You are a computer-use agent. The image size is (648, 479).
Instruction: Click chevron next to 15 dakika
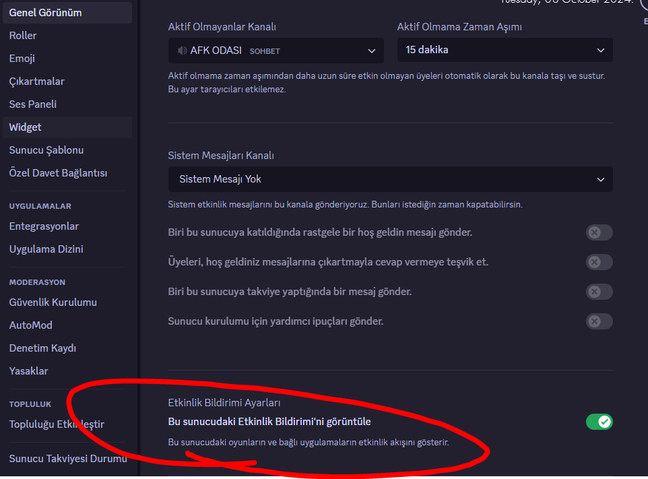pyautogui.click(x=600, y=50)
